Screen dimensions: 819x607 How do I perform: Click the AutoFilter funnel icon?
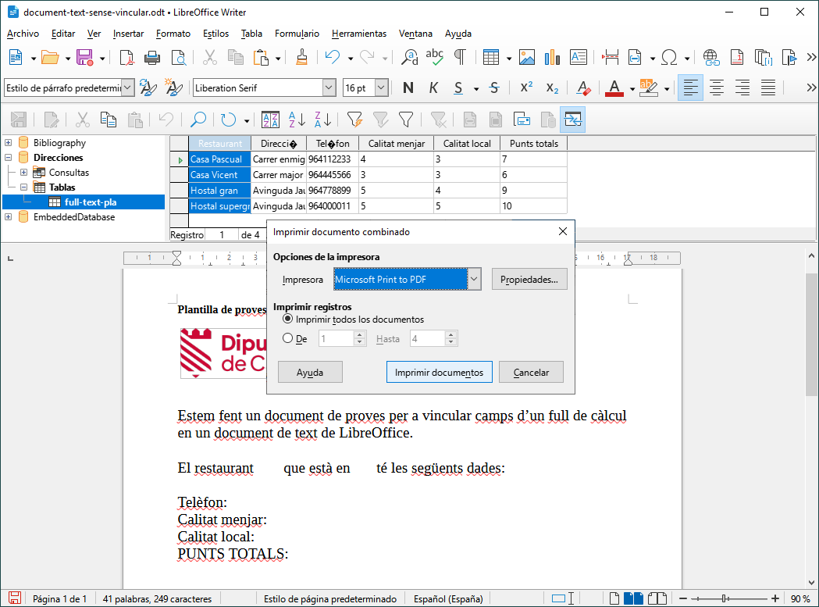(354, 120)
